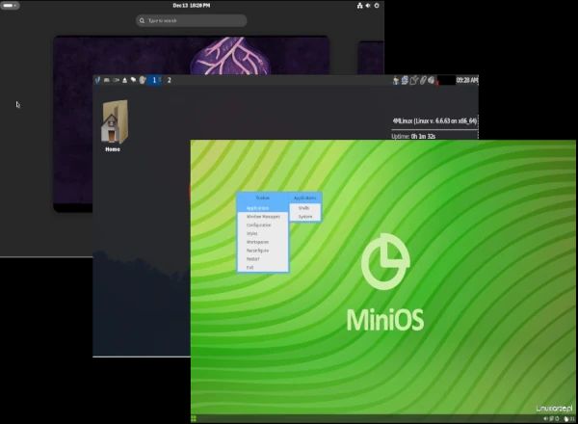Click the GNOME Activities pill in top bar
This screenshot has height=424, width=578.
pos(10,6)
